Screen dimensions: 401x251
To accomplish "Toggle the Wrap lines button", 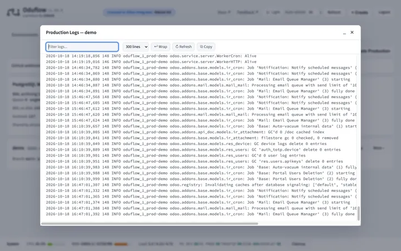I will 160,47.
